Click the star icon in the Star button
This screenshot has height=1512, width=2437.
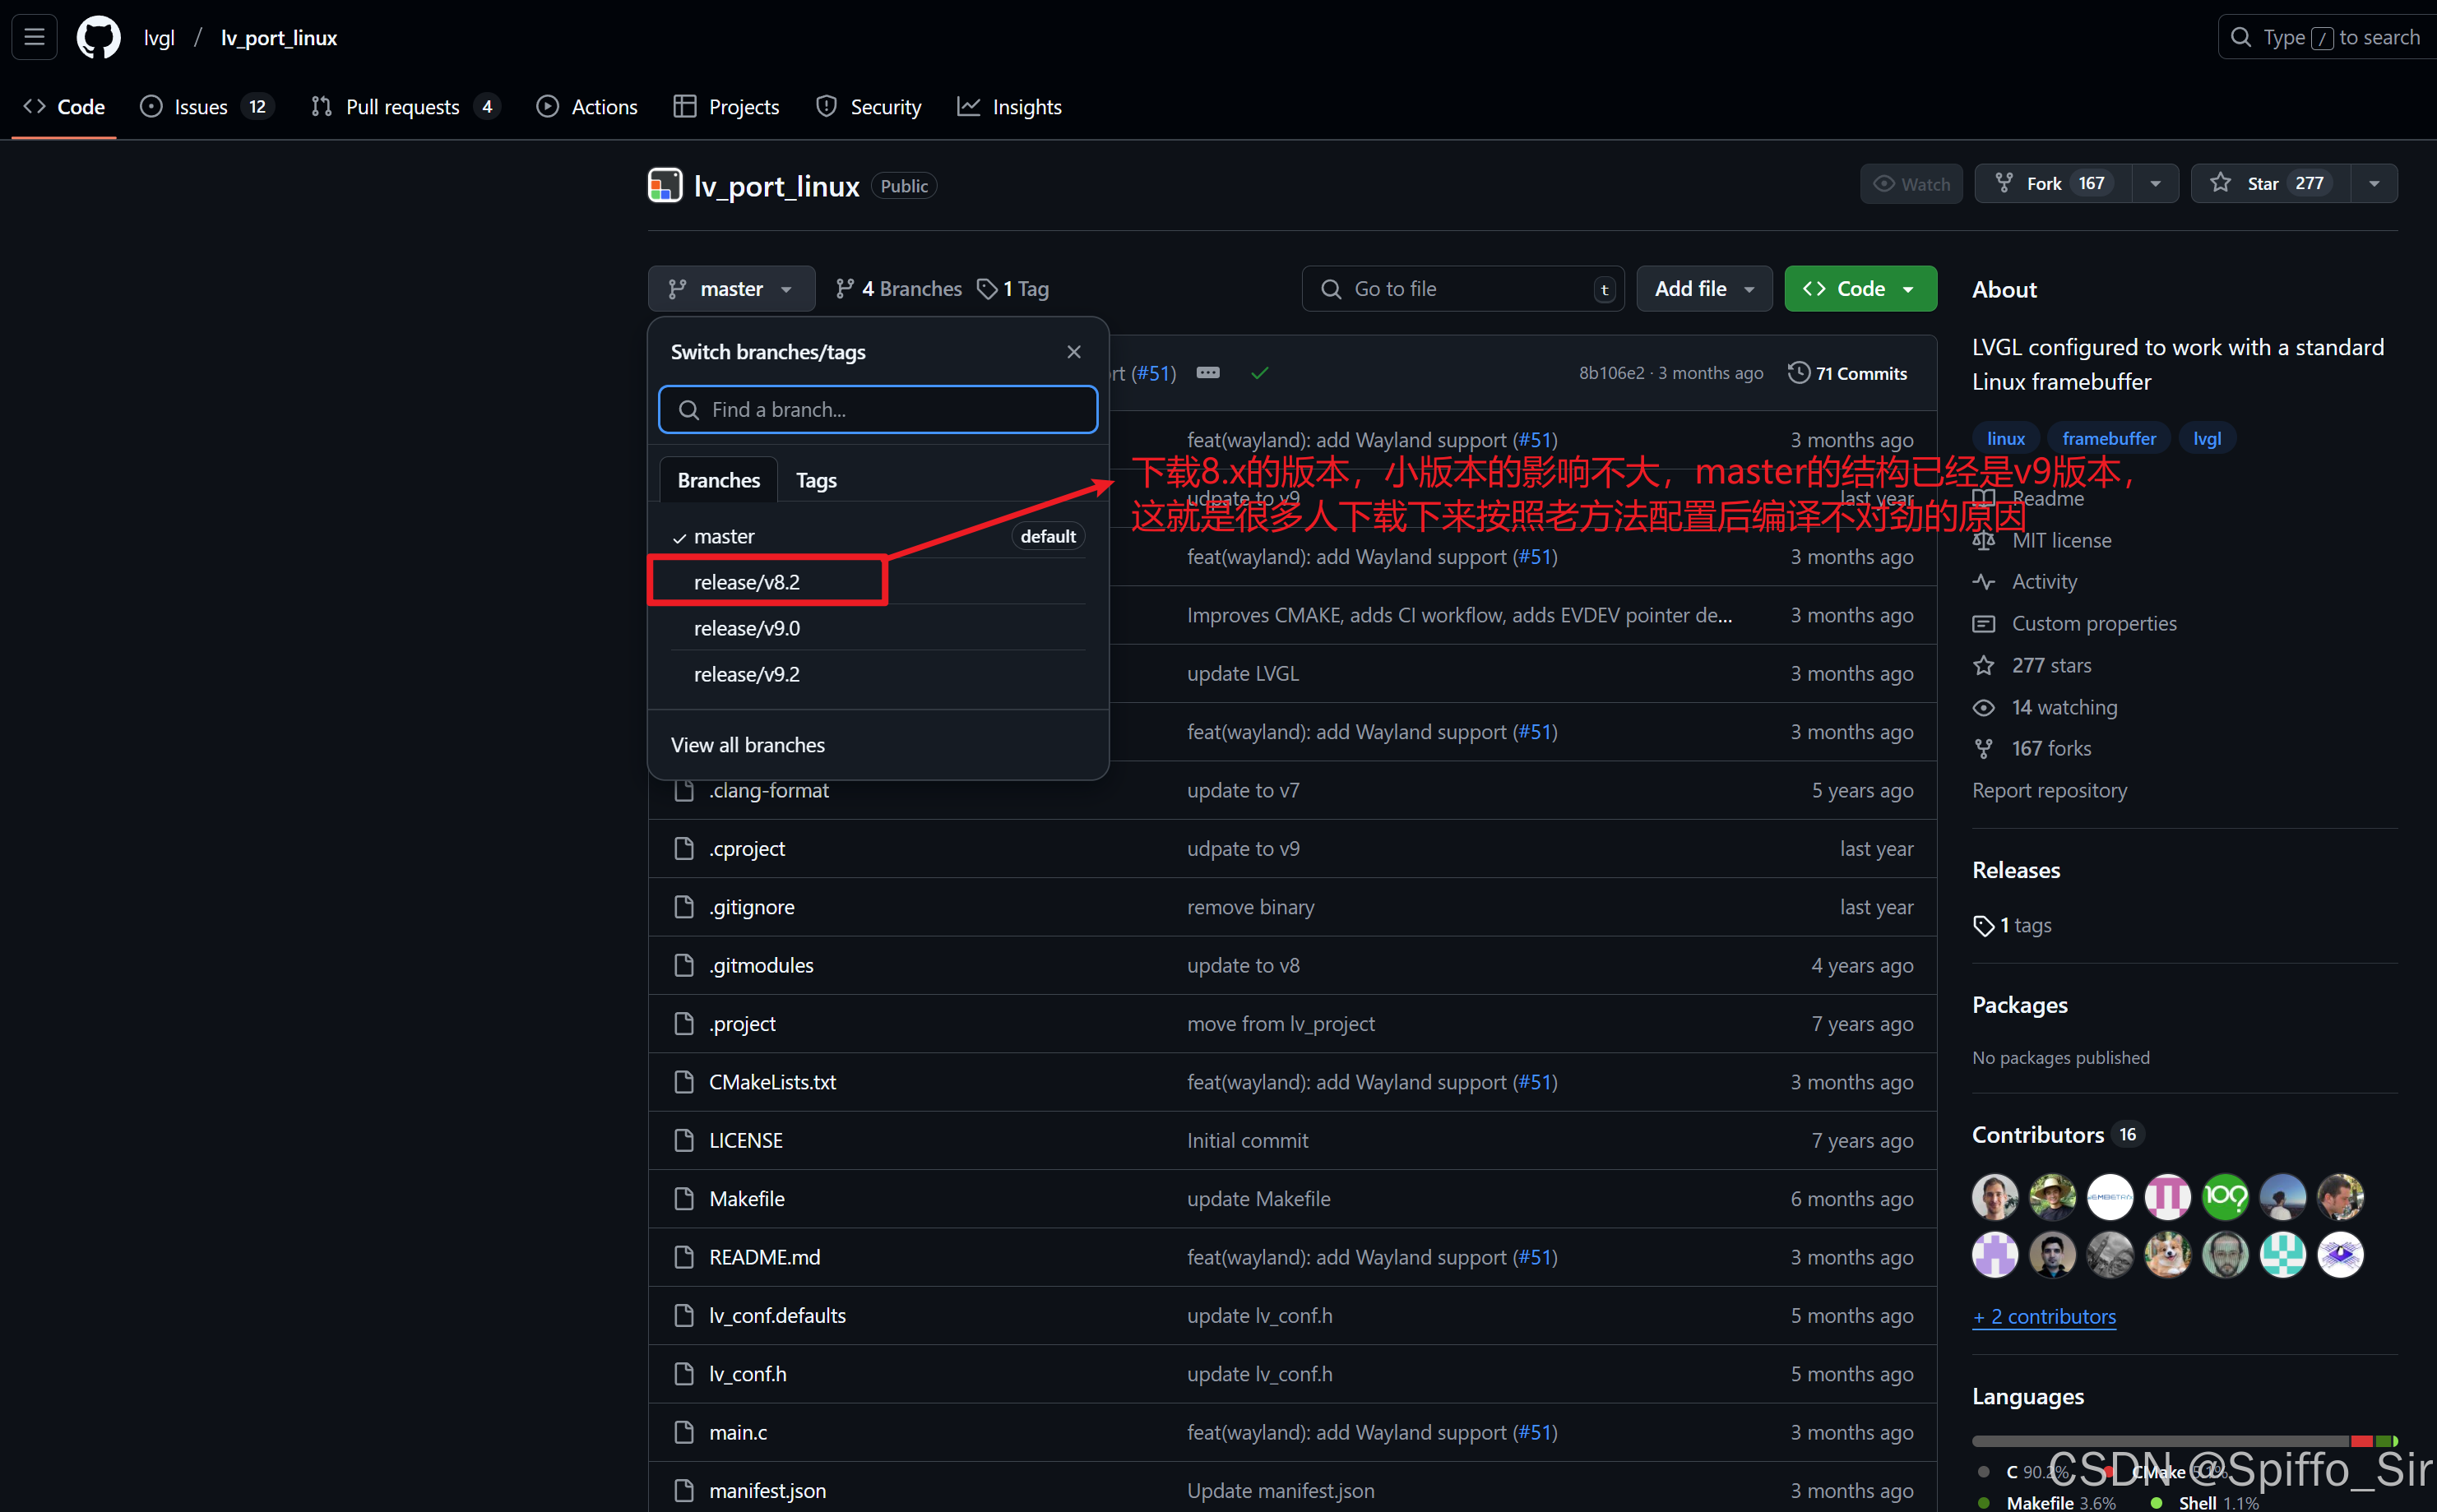click(2220, 183)
